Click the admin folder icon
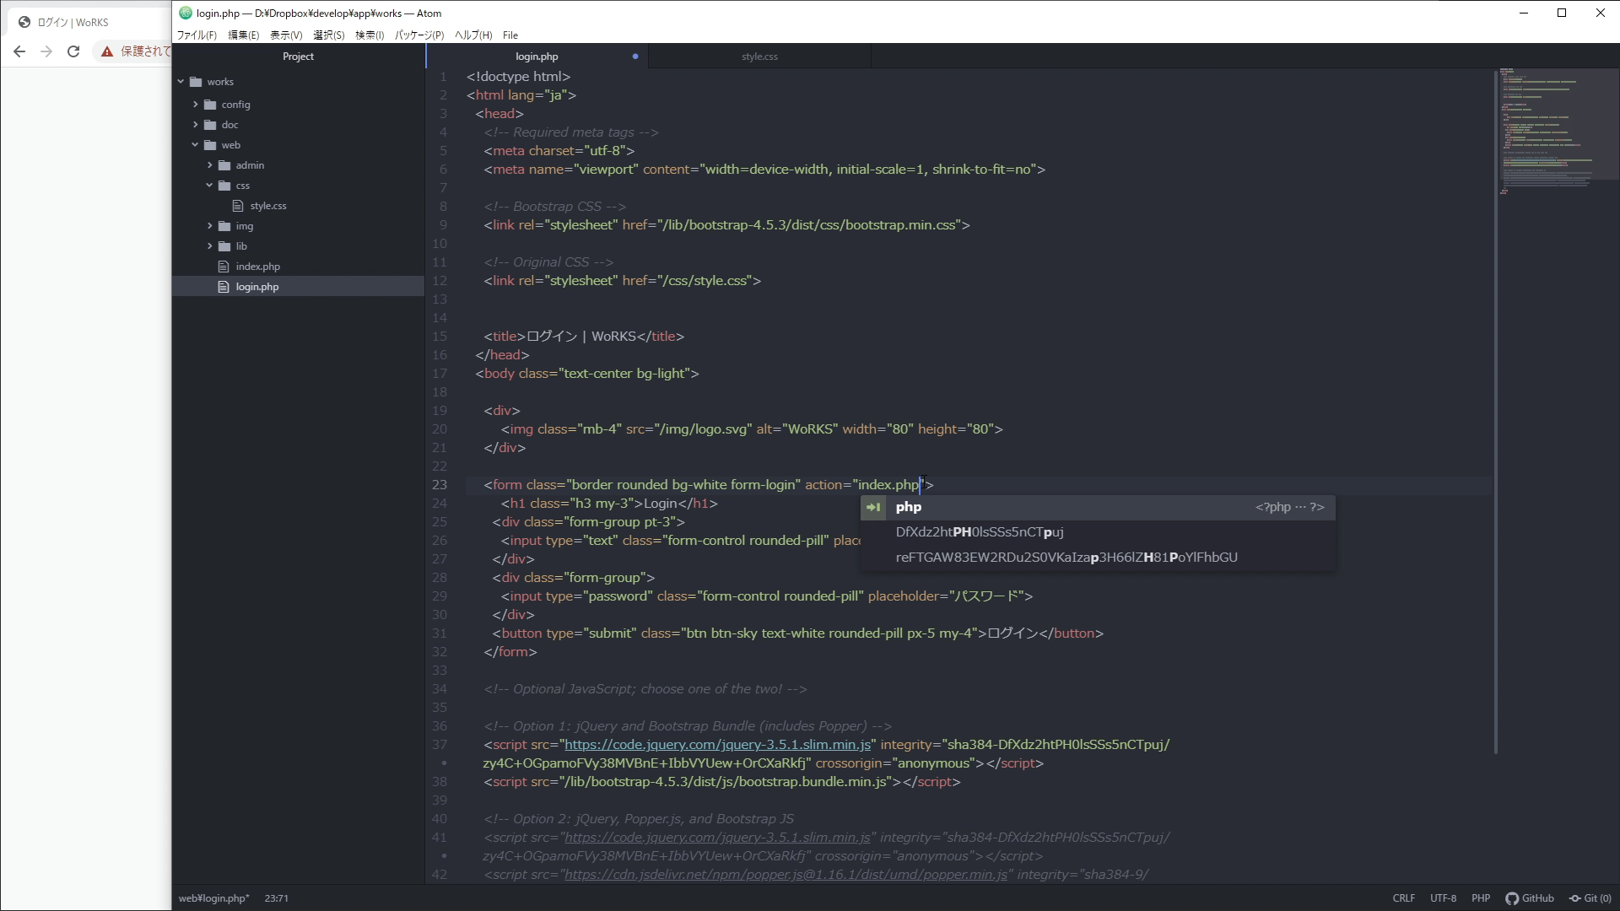 pyautogui.click(x=224, y=165)
